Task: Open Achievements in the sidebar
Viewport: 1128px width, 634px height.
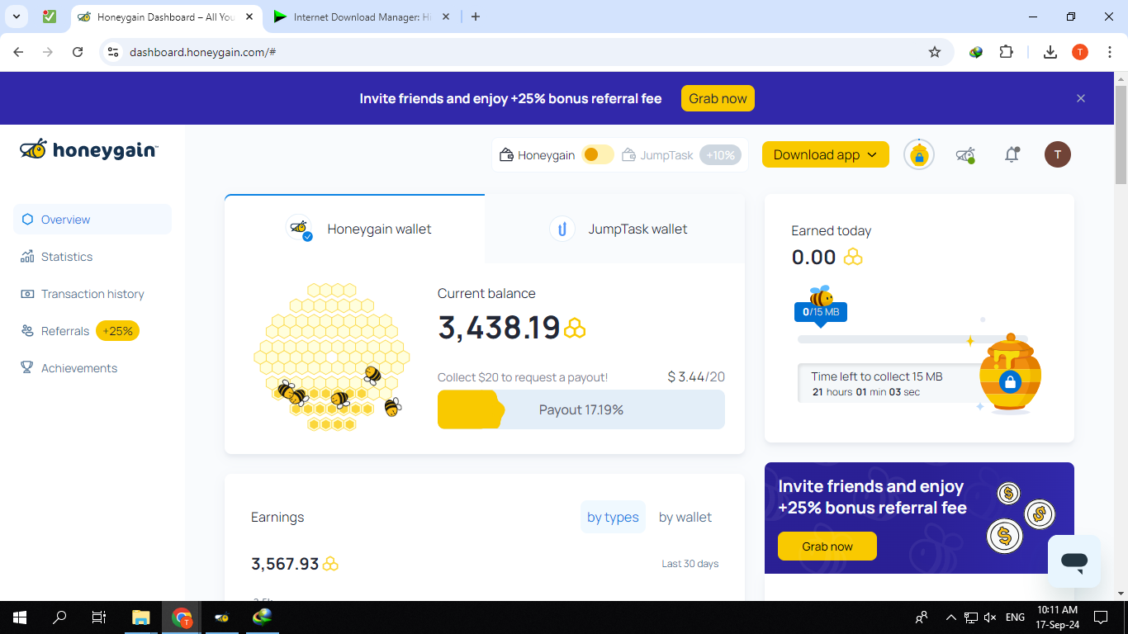Action: pos(92,368)
